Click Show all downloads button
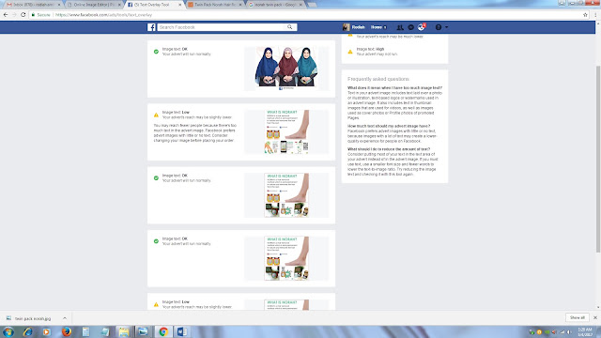Screen dimensions: 601x338 tap(577, 317)
